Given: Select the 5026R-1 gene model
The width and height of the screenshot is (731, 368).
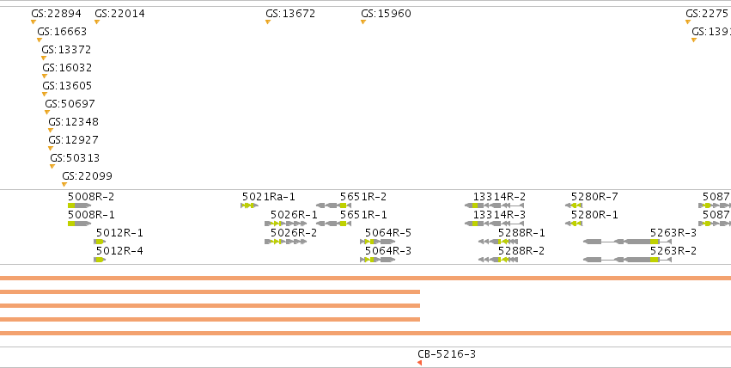Looking at the screenshot, I should point(286,224).
